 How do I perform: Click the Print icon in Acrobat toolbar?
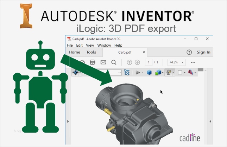[92, 62]
